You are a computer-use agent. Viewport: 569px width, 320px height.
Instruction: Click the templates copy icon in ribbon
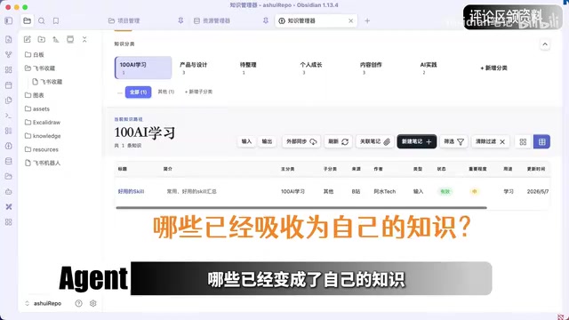[8, 100]
